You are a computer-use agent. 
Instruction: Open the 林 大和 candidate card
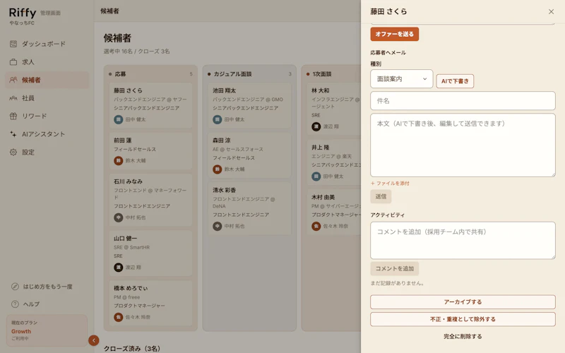pyautogui.click(x=334, y=109)
